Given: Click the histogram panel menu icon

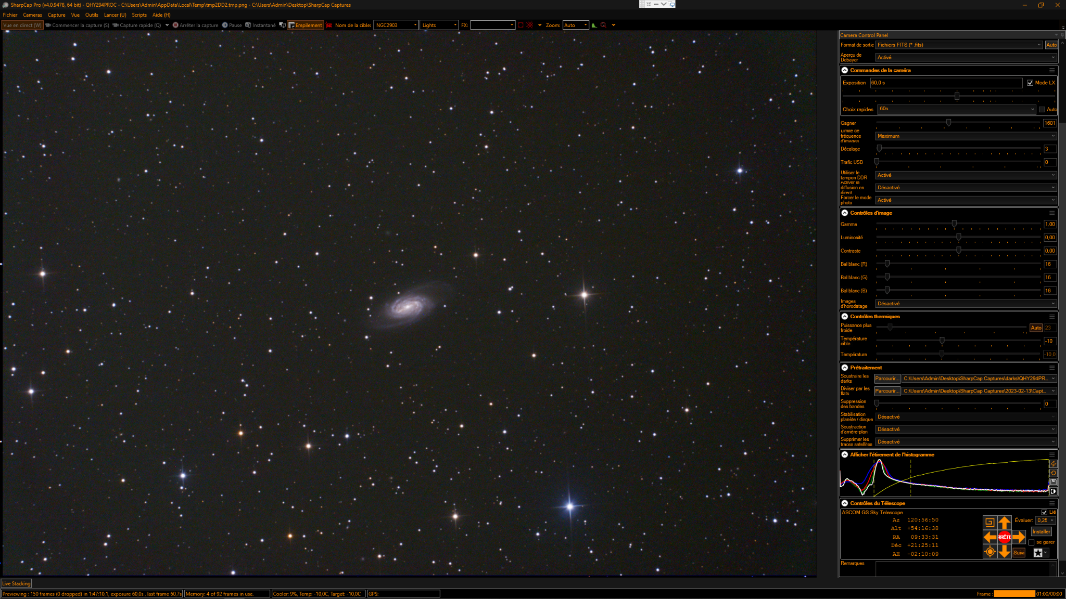Looking at the screenshot, I should click(x=1052, y=454).
